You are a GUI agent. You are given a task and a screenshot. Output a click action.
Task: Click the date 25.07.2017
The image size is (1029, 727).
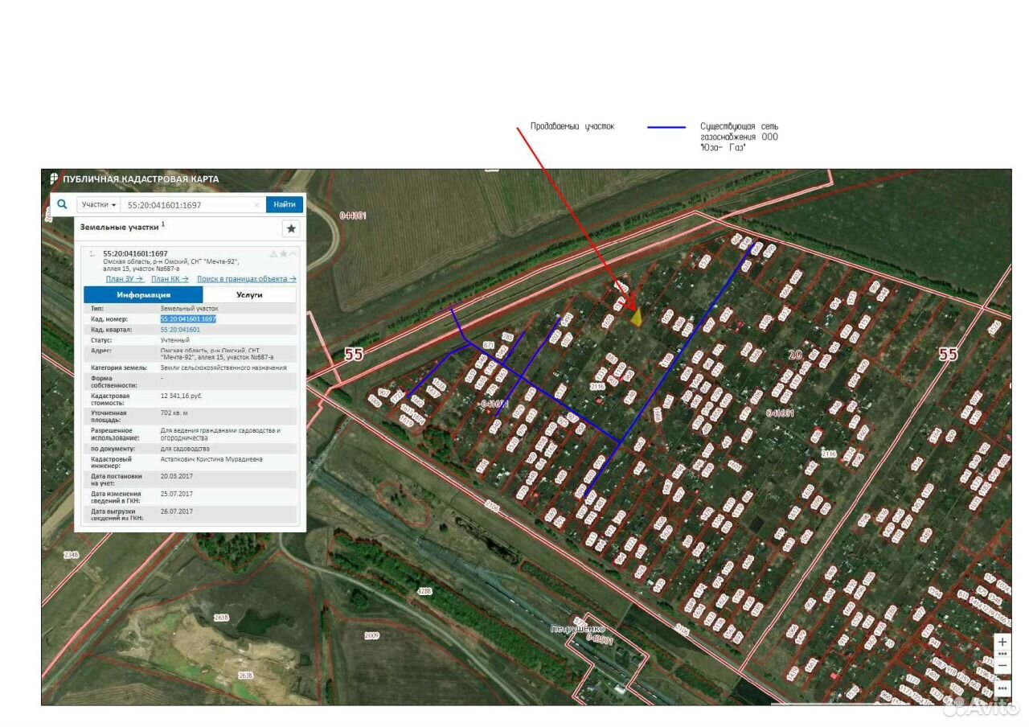point(177,494)
